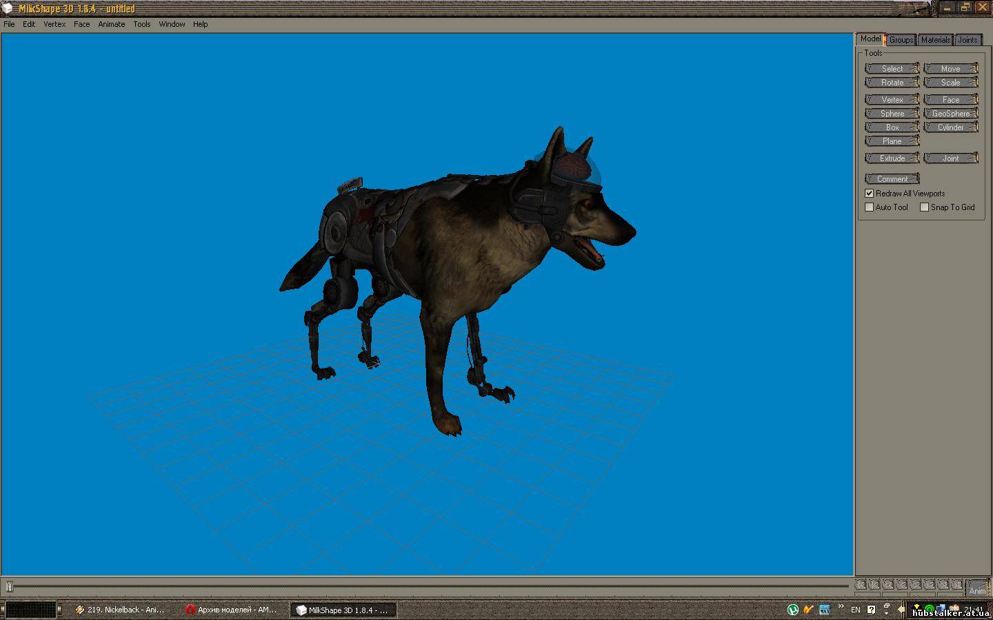This screenshot has height=620, width=993.
Task: Enable the Select tool
Action: click(x=892, y=68)
